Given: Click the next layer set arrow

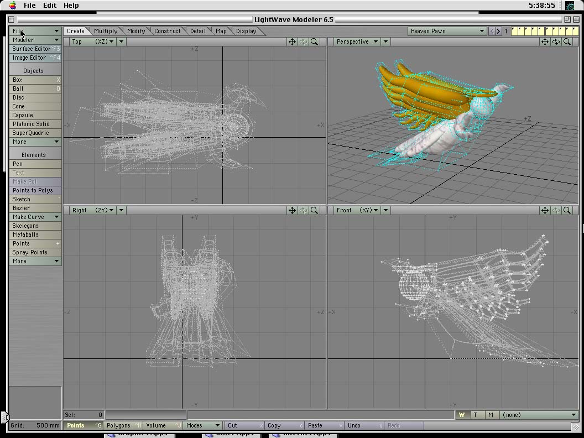Looking at the screenshot, I should click(x=498, y=31).
